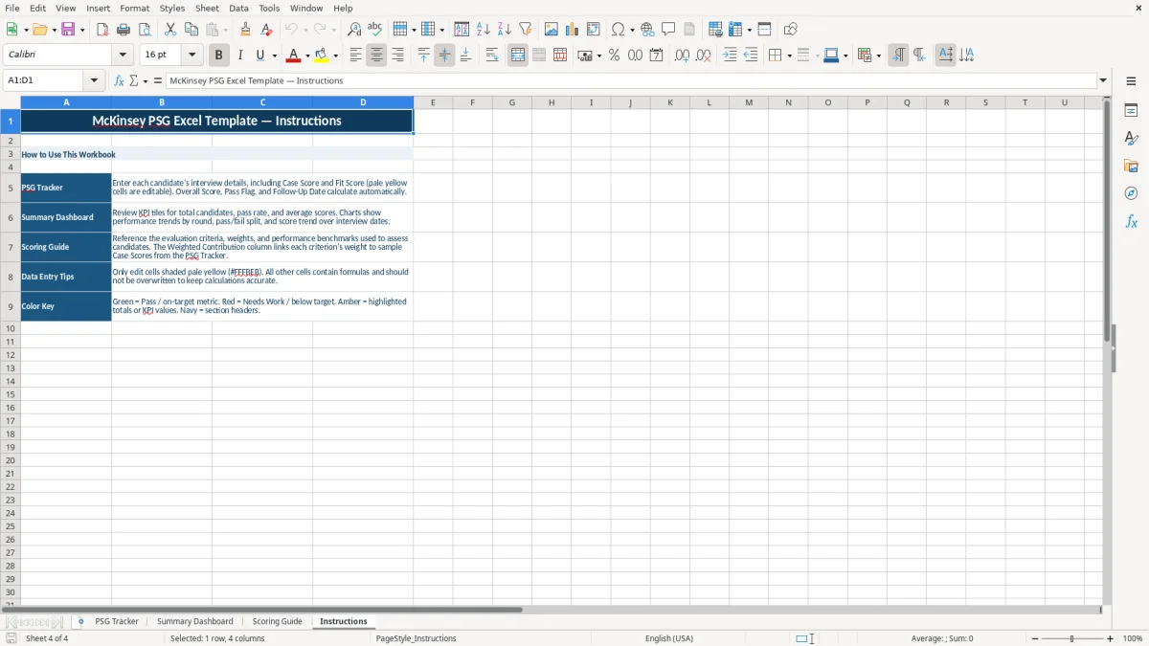Insert hyperlink icon

(648, 30)
